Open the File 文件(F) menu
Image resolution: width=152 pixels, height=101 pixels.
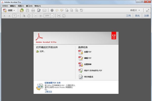coord(5,6)
